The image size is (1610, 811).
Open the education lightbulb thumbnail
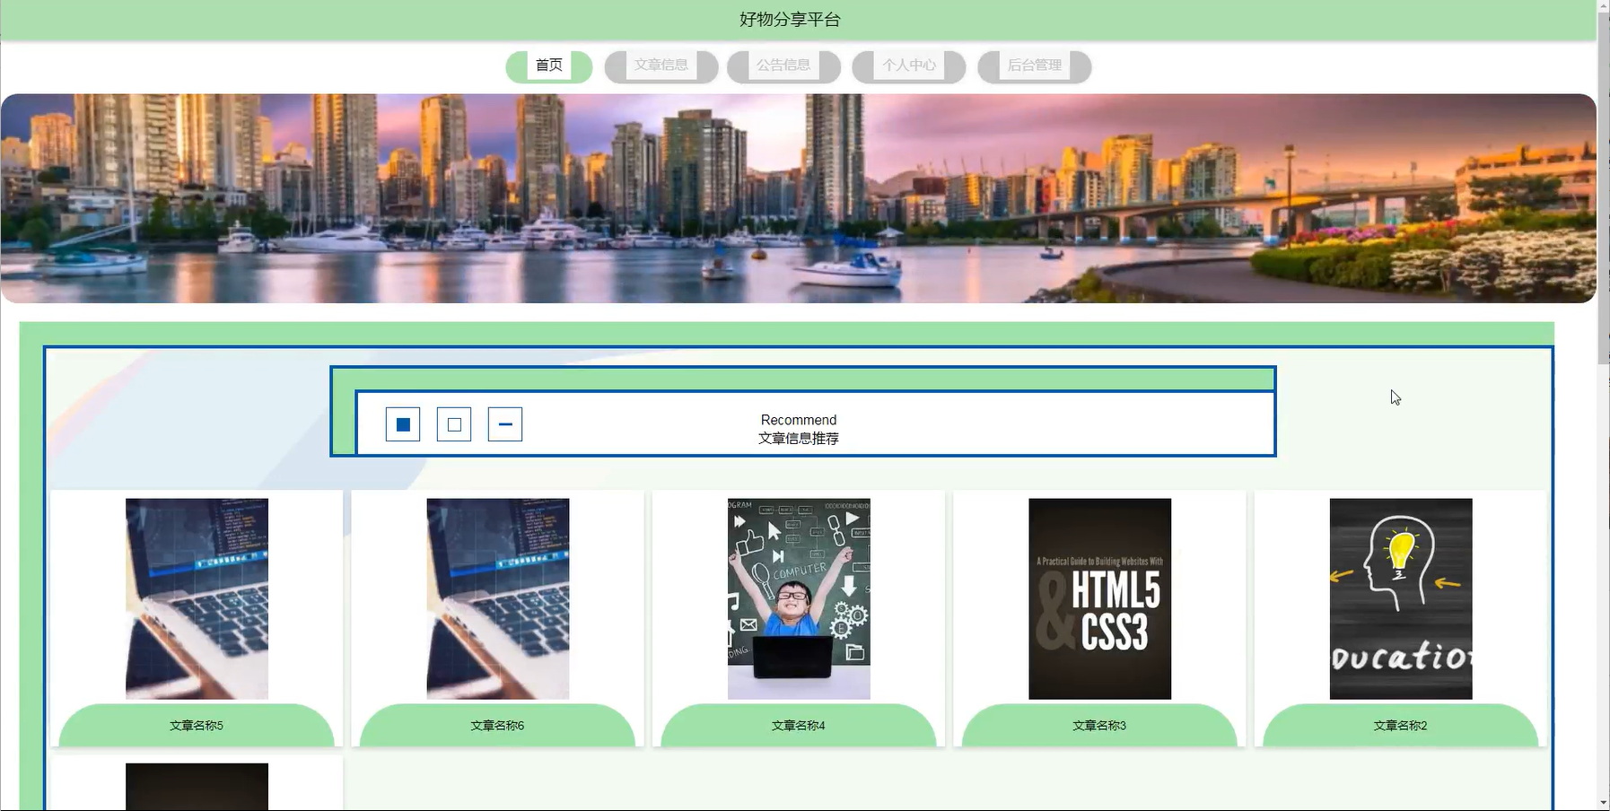(1401, 598)
